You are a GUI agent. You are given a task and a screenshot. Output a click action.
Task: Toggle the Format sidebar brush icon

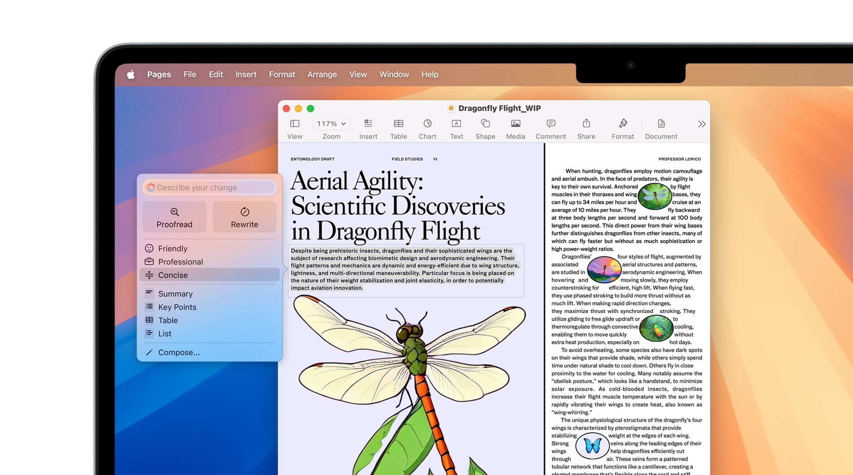623,124
